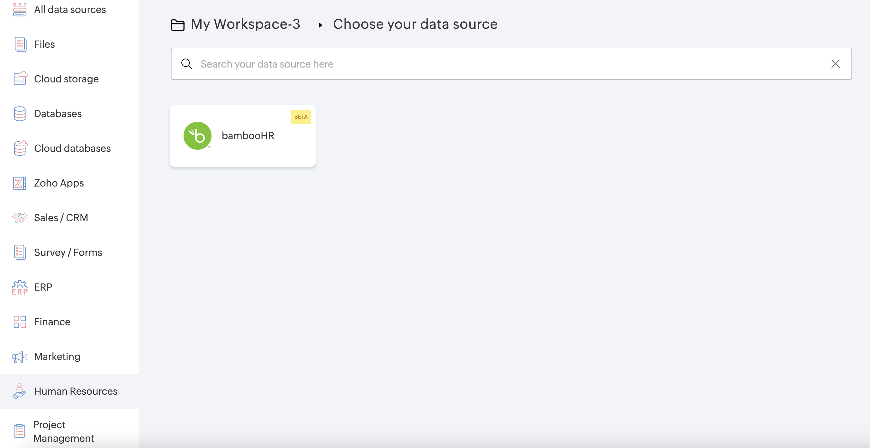
Task: Focus the data source search field
Action: click(507, 64)
